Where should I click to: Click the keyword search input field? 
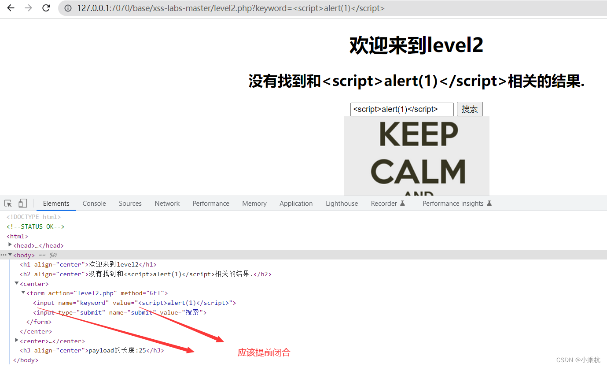[402, 109]
